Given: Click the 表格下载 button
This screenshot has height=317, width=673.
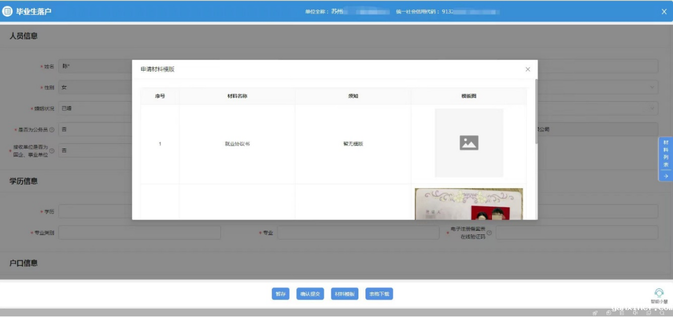Looking at the screenshot, I should (379, 294).
